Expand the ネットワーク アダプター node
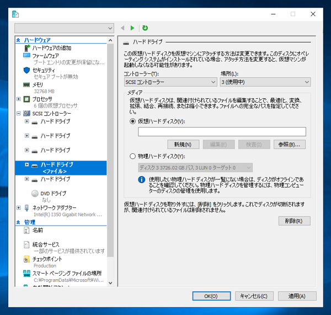This screenshot has width=331, height=315. (x=19, y=208)
